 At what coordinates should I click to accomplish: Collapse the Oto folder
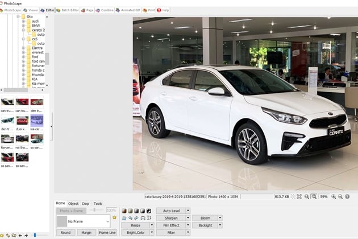[18, 17]
